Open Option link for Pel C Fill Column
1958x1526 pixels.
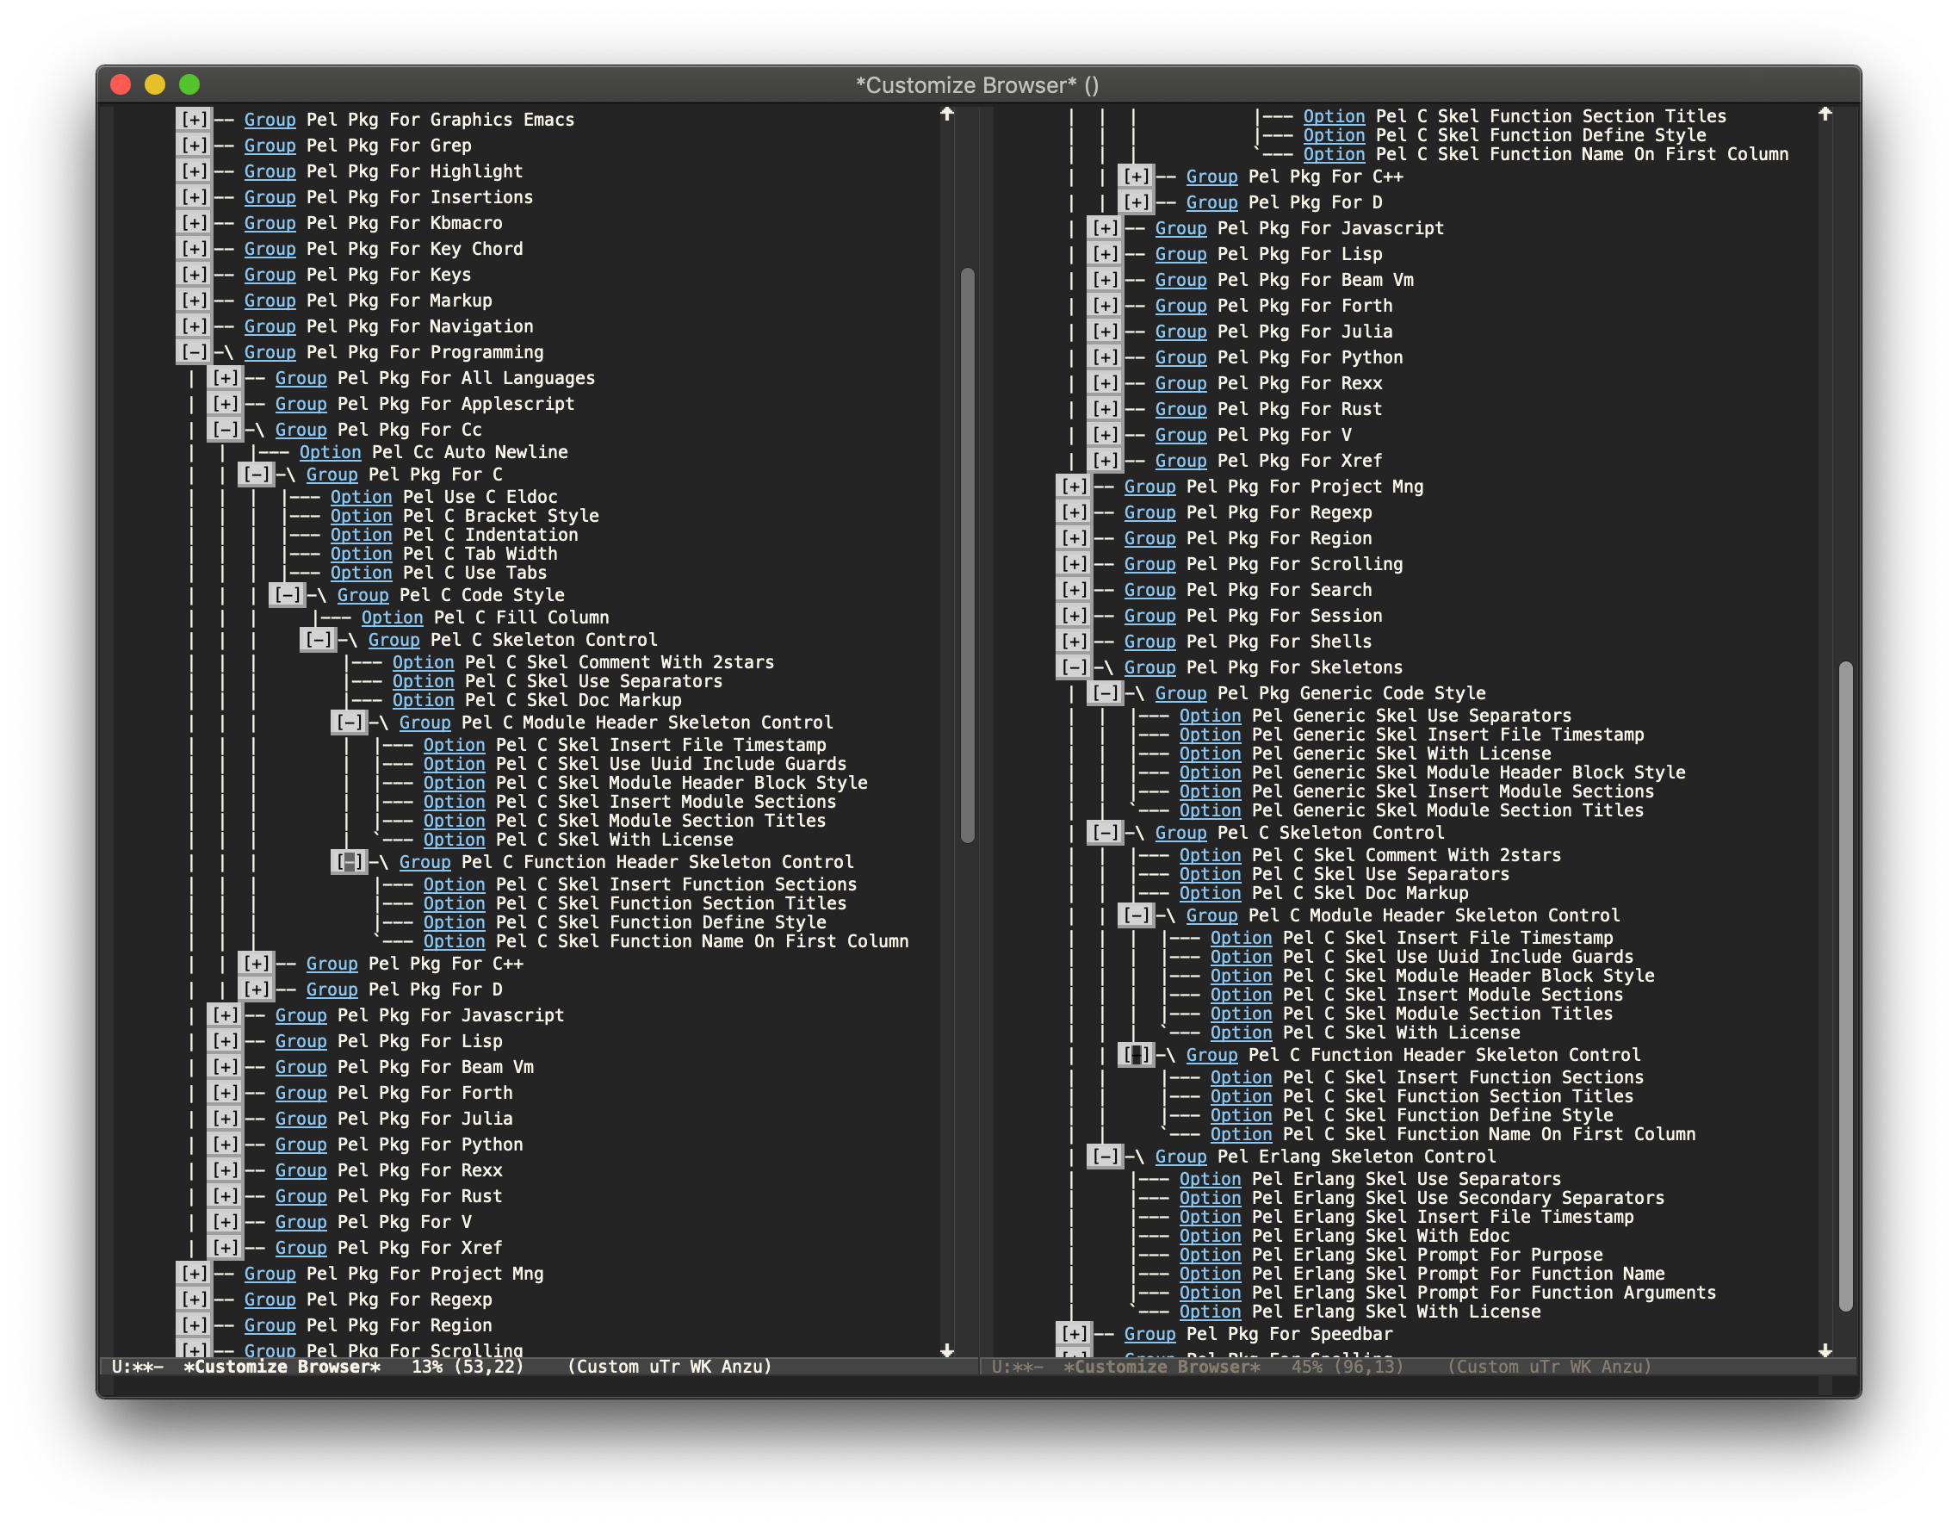coord(392,617)
